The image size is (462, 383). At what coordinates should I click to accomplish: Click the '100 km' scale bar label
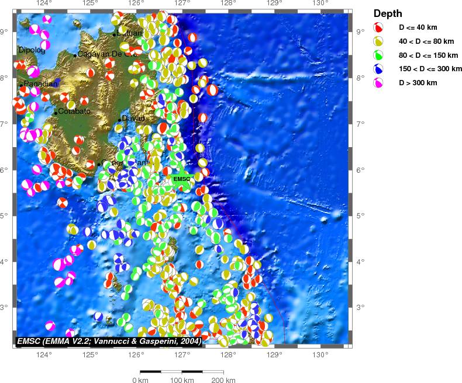[182, 381]
